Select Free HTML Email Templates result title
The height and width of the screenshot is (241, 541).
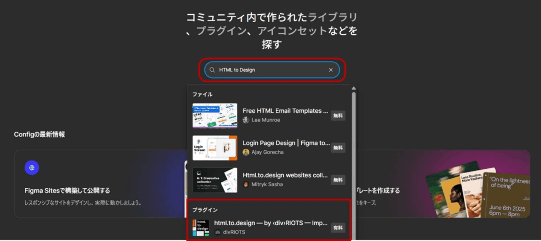click(x=285, y=111)
